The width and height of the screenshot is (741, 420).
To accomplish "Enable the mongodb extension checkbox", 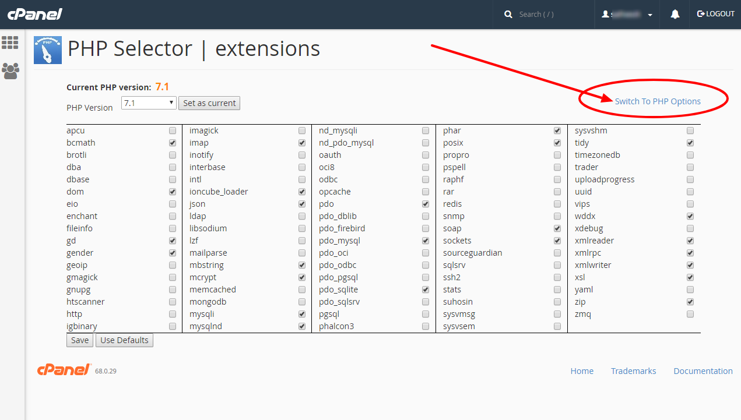I will (x=302, y=302).
